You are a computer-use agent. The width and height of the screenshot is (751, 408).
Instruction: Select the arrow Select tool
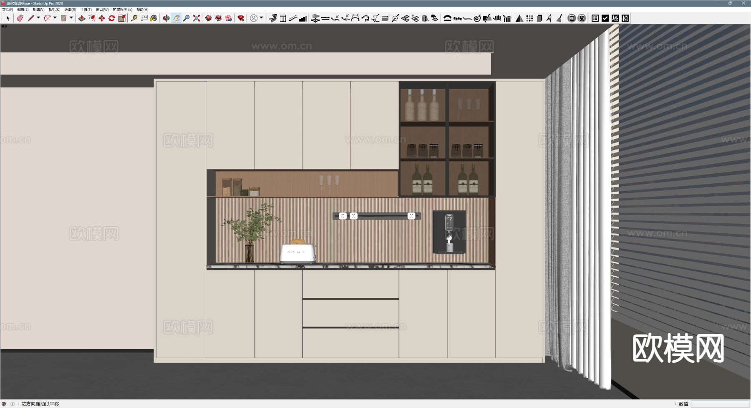(8, 18)
